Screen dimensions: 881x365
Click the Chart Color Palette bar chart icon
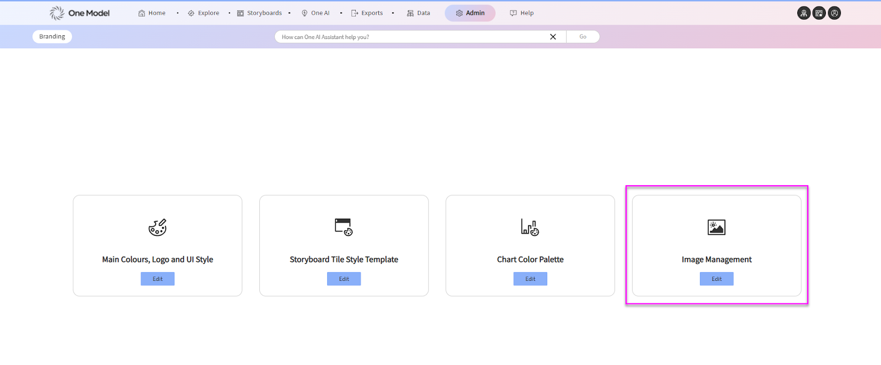point(530,227)
